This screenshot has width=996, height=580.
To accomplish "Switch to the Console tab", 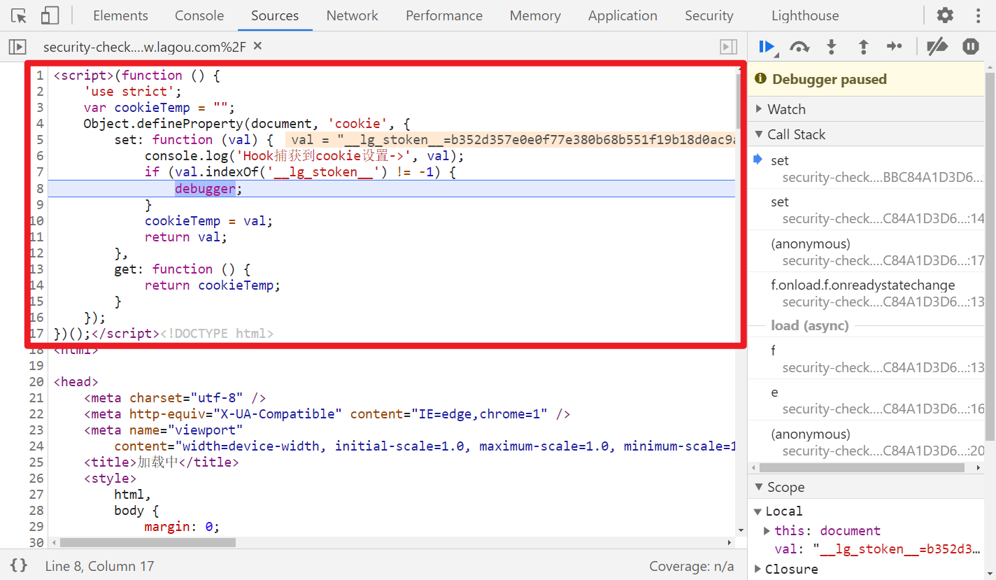I will (x=199, y=15).
